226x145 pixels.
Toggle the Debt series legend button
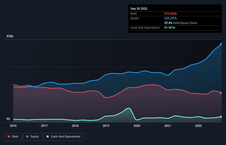(13, 137)
